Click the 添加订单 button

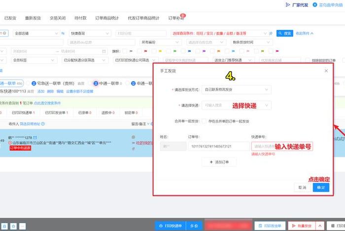[219, 162]
